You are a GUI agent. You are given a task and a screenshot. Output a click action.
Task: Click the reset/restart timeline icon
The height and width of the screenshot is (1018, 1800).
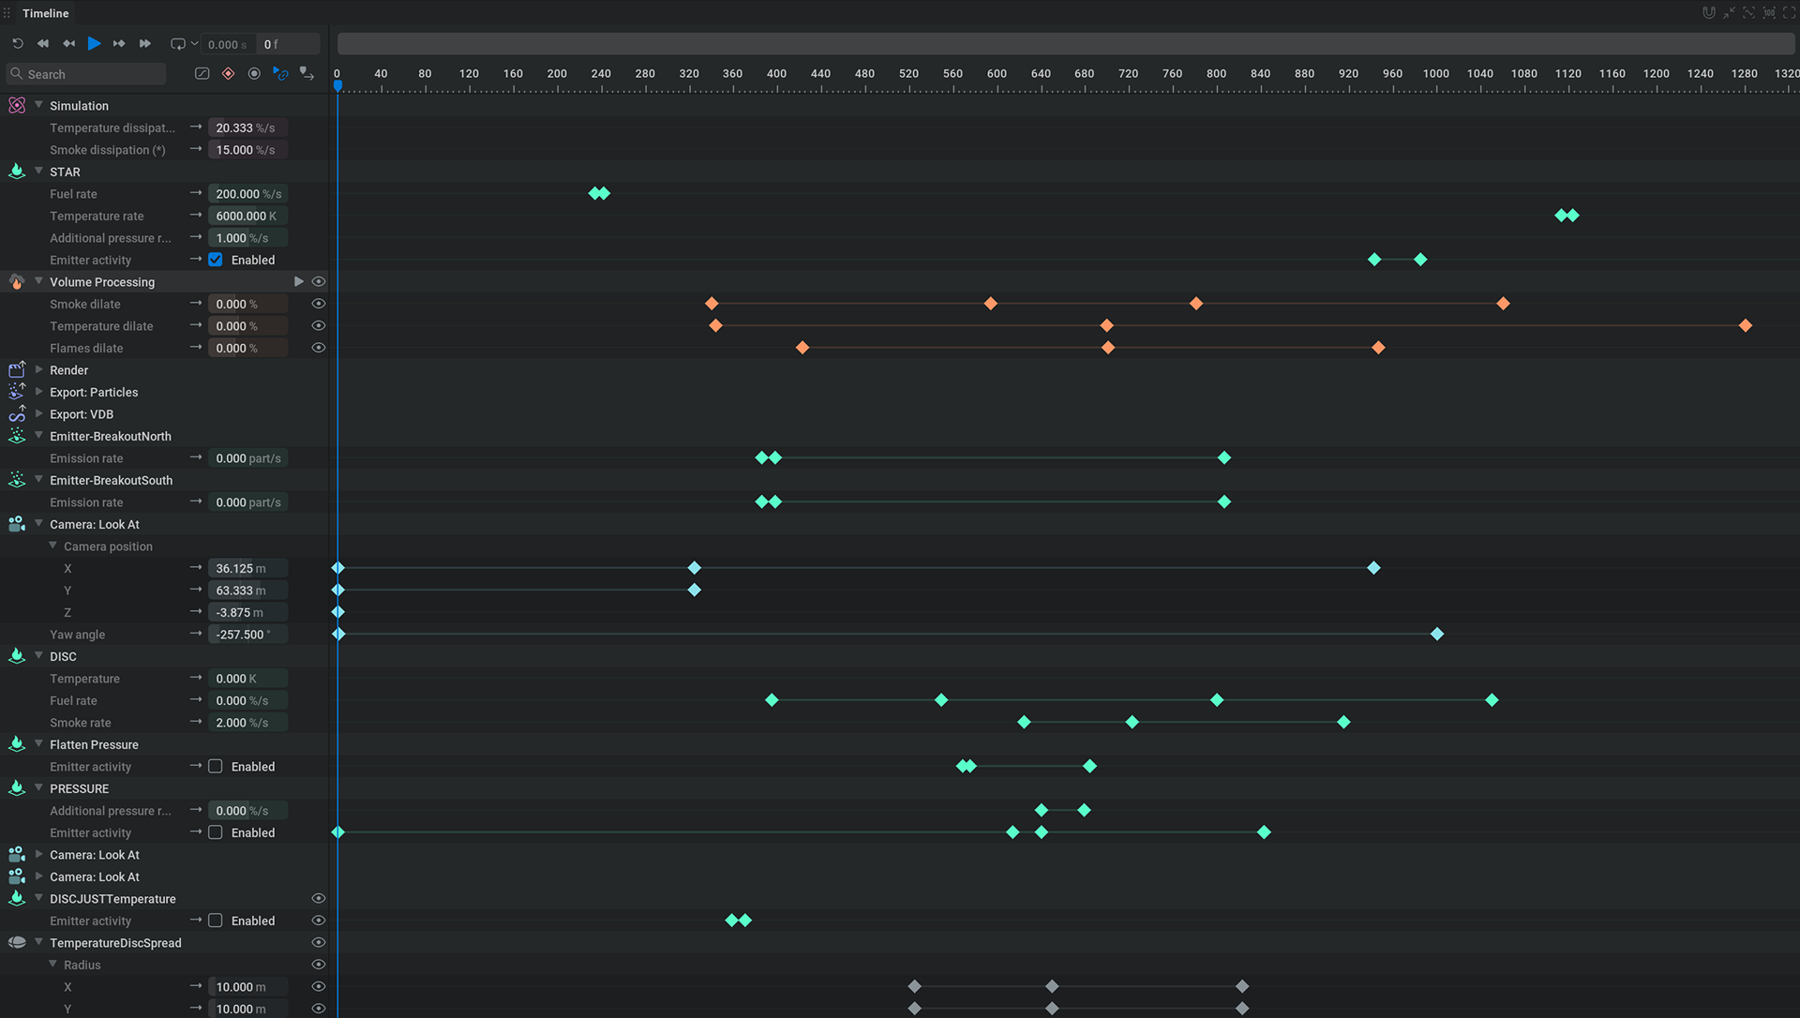[18, 44]
